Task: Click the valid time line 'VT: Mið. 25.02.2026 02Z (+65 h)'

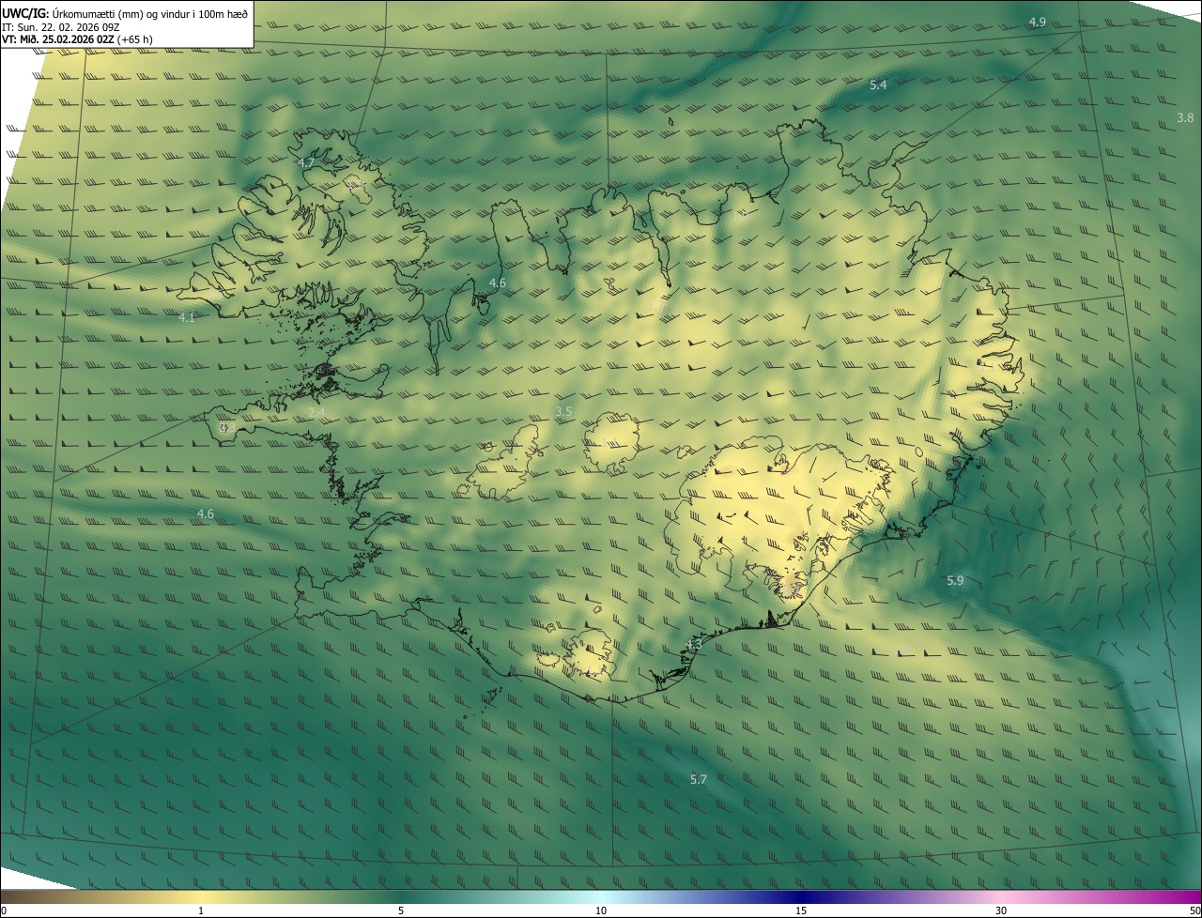Action: (78, 39)
